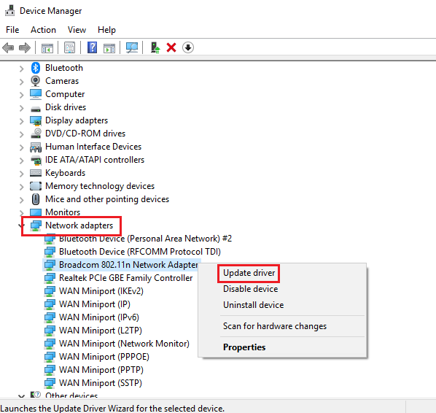Select Bluetooth Device (Personal Area Network) #2
The image size is (436, 413).
tap(145, 239)
